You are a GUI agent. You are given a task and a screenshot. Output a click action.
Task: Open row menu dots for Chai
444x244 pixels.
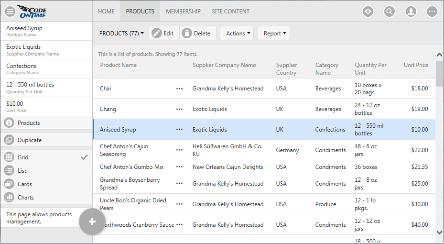[180, 89]
